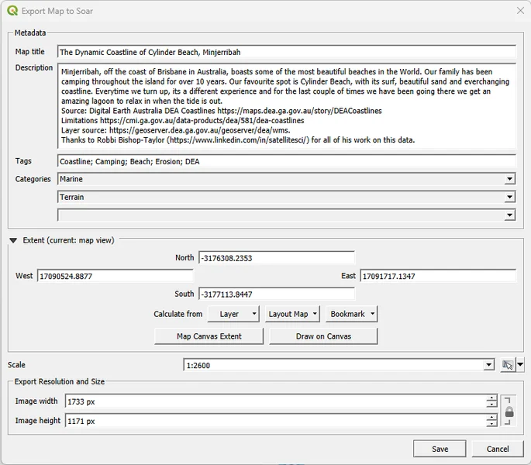Increase Image width with up arrow
Screen dimensions: 531x465
point(491,398)
